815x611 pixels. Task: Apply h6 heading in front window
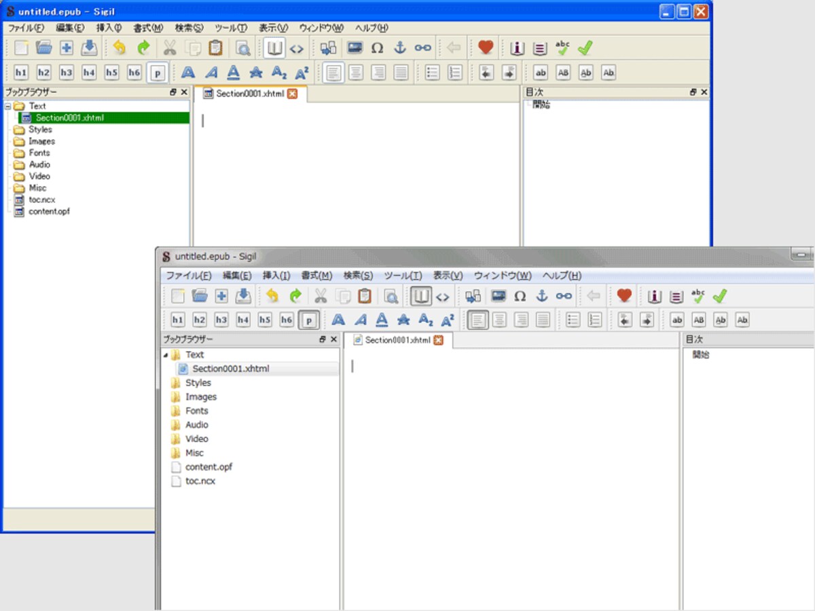tap(287, 320)
